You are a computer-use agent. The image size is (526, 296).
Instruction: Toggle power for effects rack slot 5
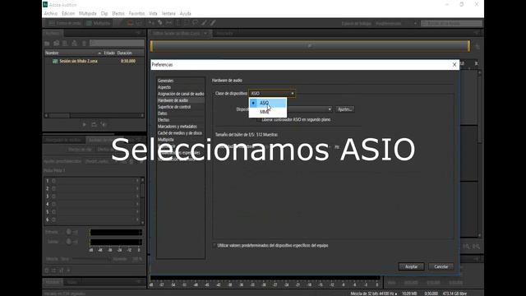(x=53, y=212)
